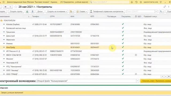Click Получить ответ / Выполнить команду button
Viewport: 171px width, 96px height.
(156, 81)
